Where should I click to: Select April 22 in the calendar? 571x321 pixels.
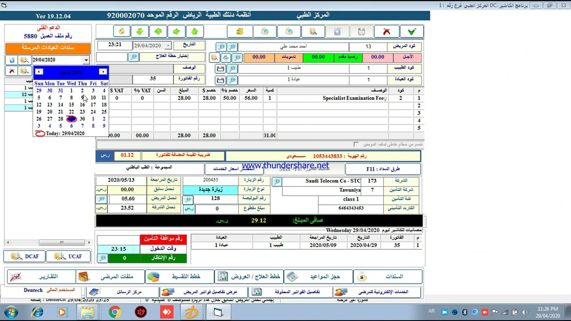tap(71, 112)
